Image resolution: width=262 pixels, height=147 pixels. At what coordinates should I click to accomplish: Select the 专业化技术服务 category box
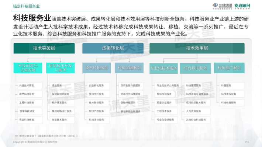(164, 68)
